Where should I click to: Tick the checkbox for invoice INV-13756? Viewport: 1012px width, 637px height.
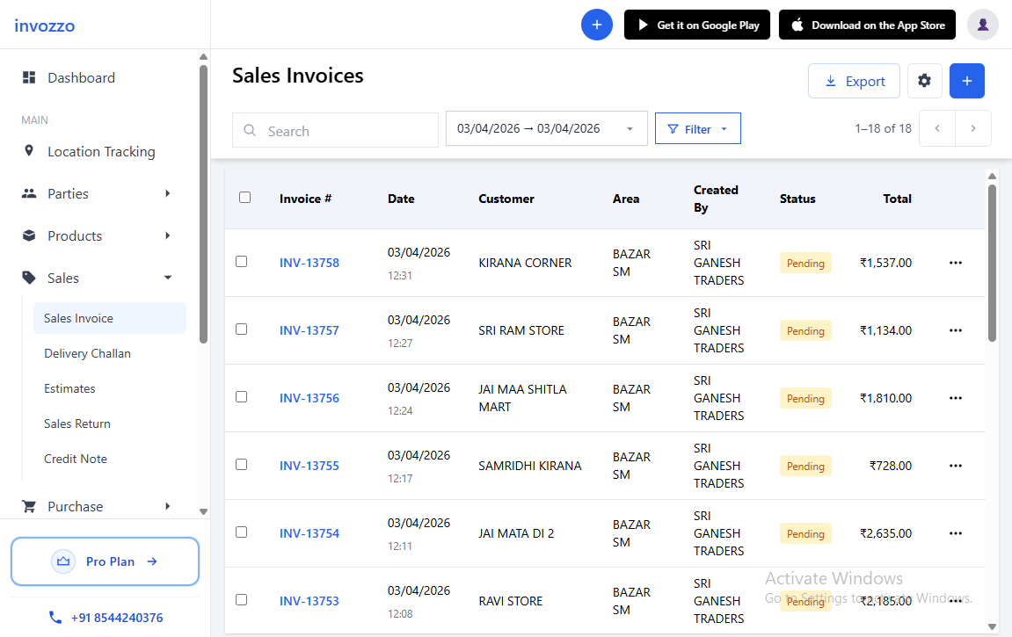pos(242,396)
